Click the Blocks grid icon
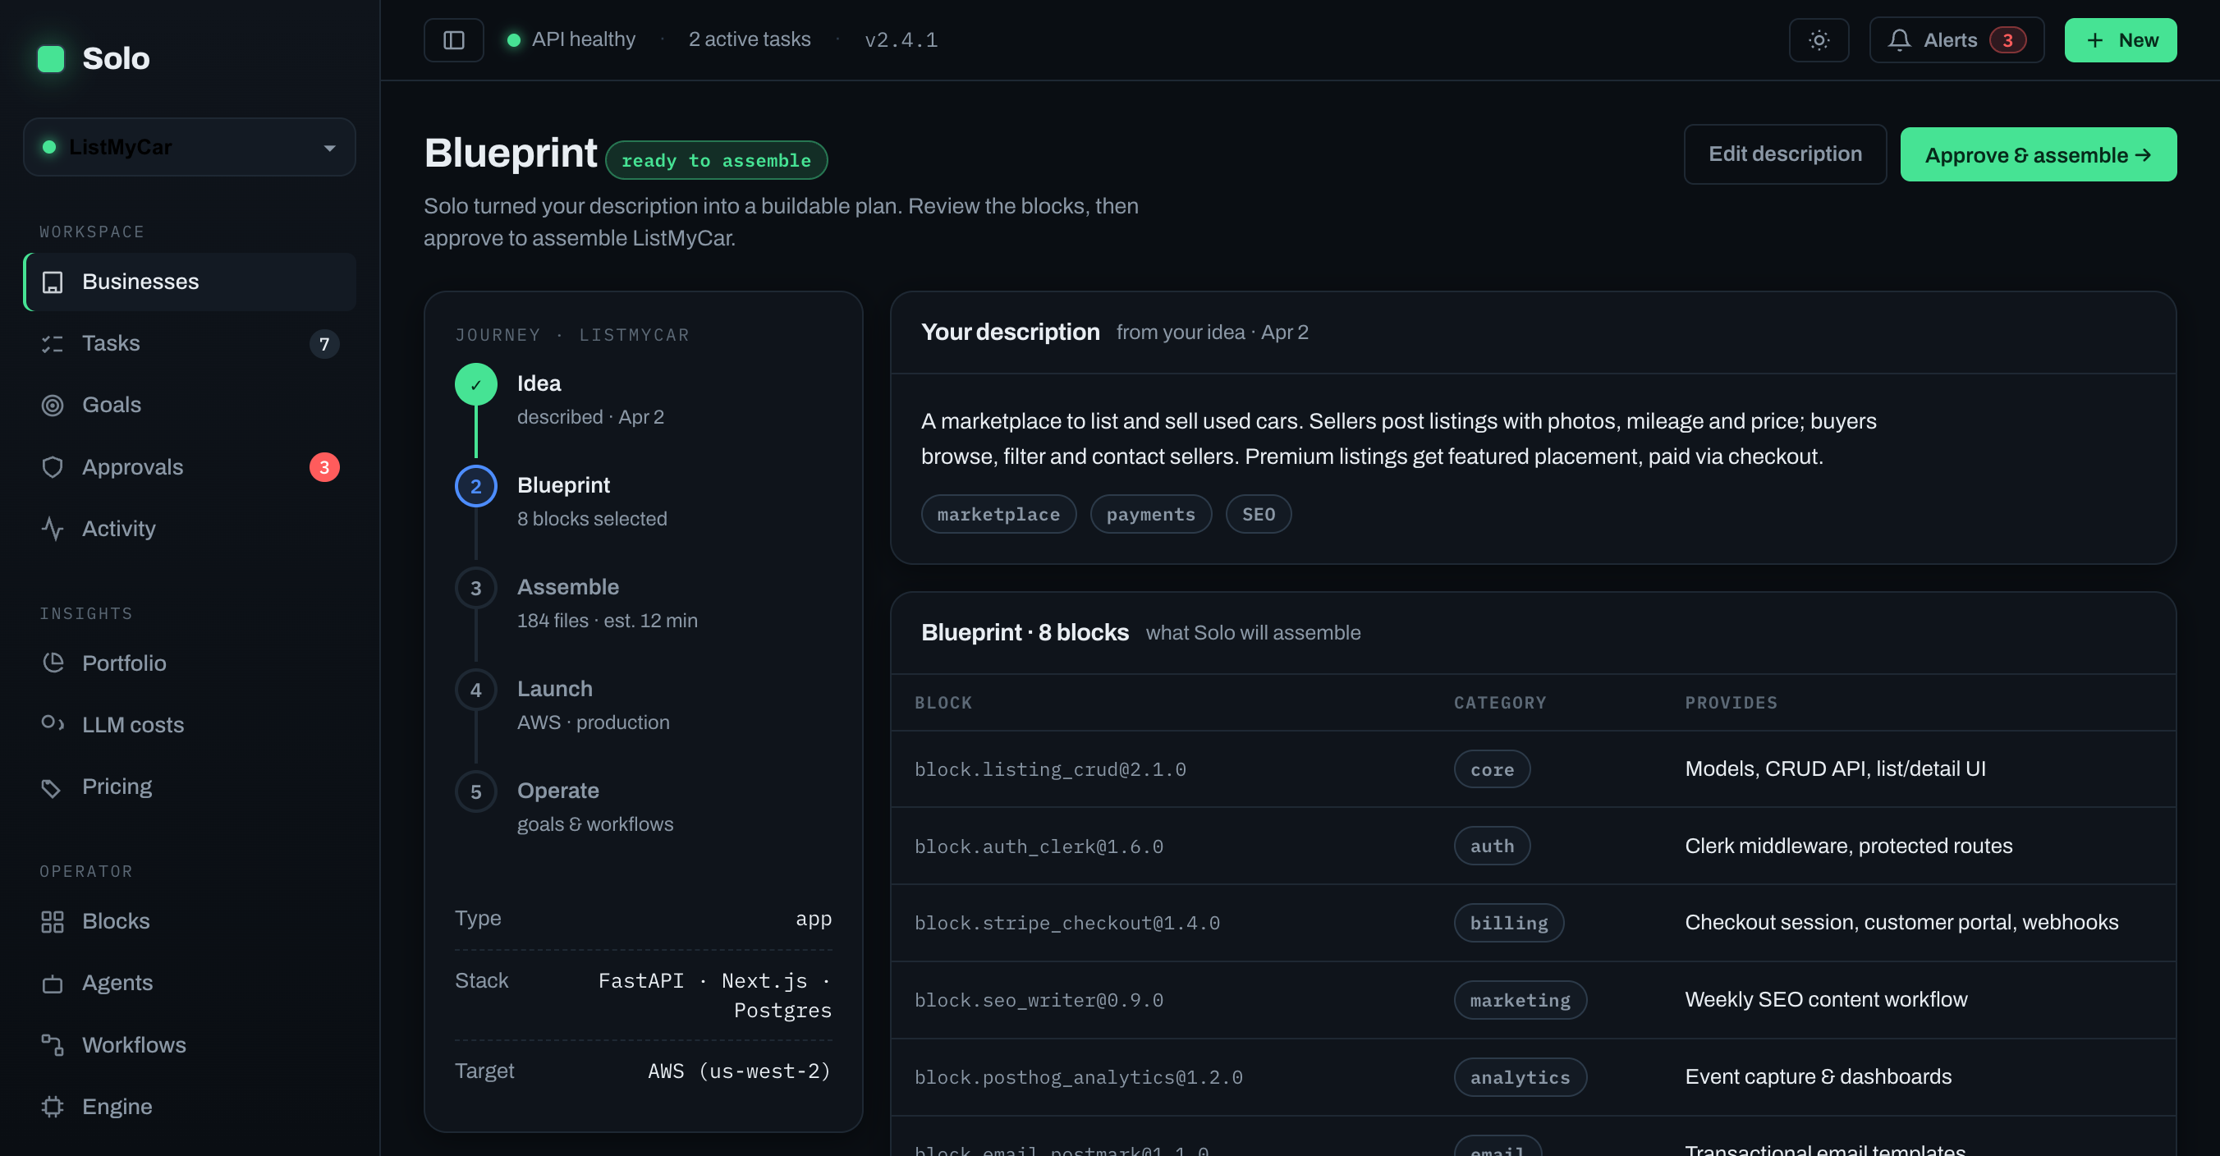2220x1156 pixels. point(53,921)
